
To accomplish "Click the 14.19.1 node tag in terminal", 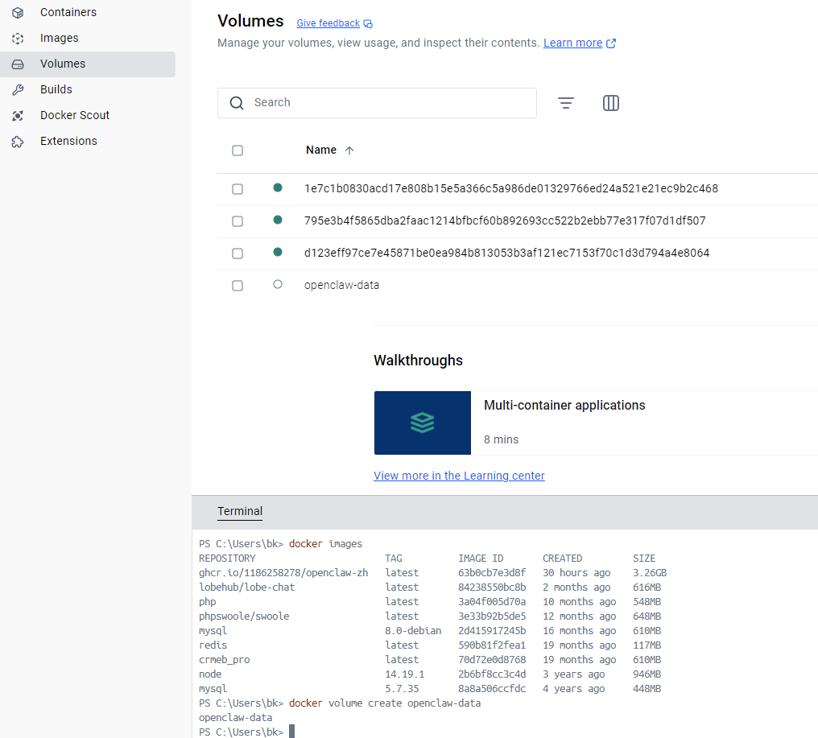I will 405,674.
